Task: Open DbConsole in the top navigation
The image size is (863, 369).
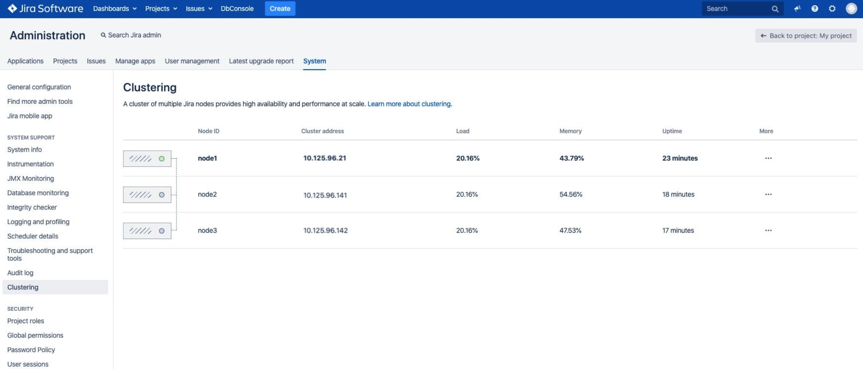Action: (237, 9)
